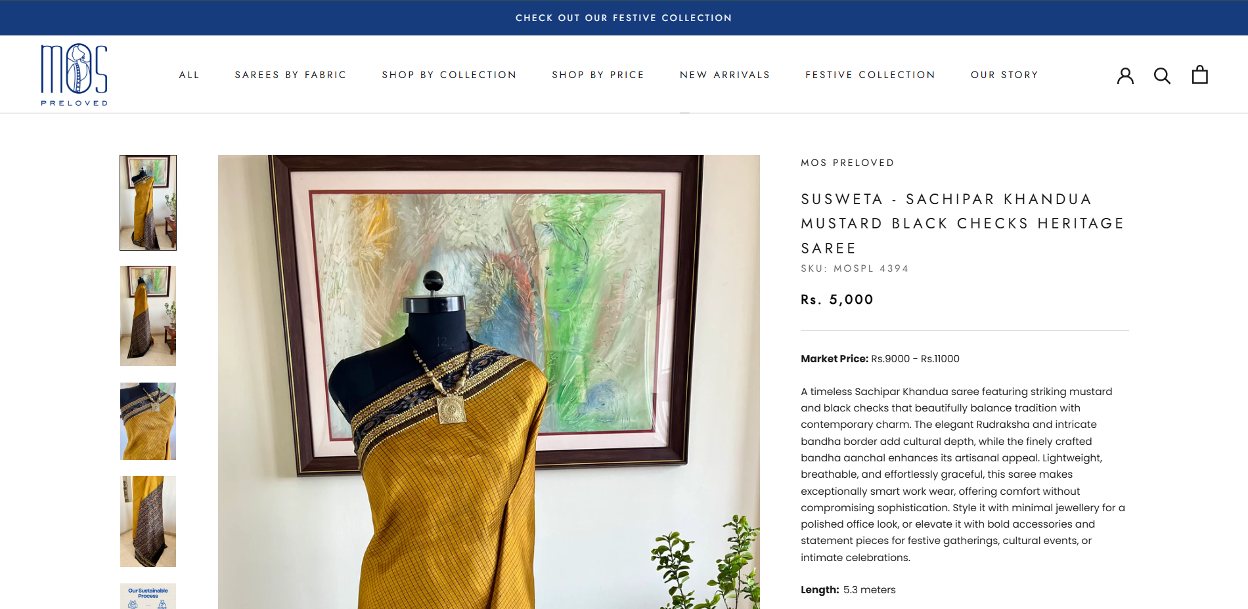This screenshot has height=609, width=1248.
Task: Select the first saree thumbnail
Action: tap(148, 203)
